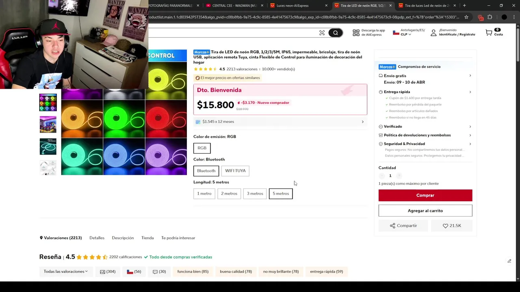The image size is (520, 292).
Task: Select the RGB emission color option
Action: (x=202, y=148)
